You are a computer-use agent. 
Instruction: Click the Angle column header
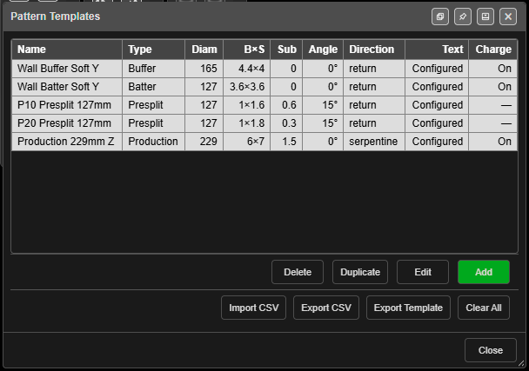pyautogui.click(x=323, y=50)
